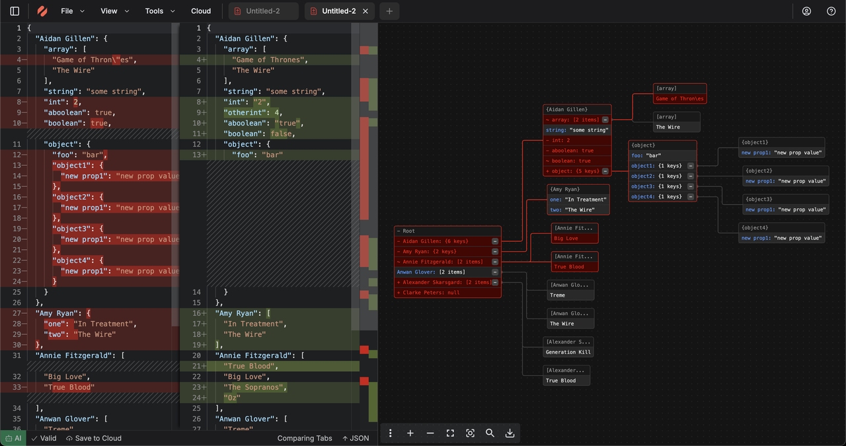This screenshot has height=446, width=846.
Task: Collapse the Anwan Glover node in Root
Action: click(495, 272)
